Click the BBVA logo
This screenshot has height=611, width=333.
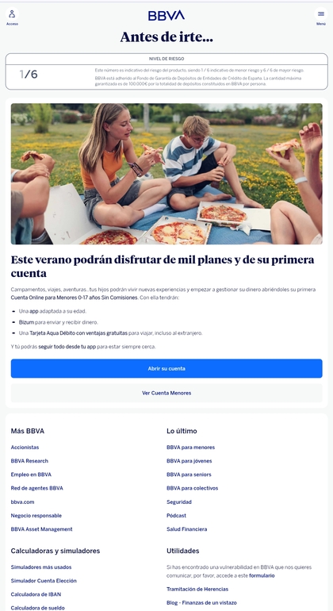point(166,16)
